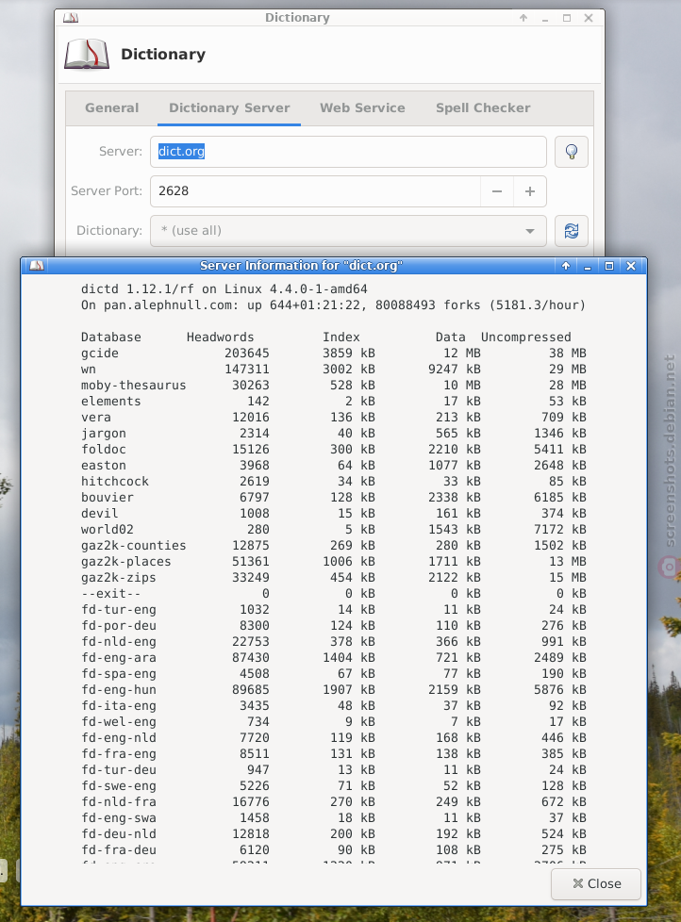Image resolution: width=681 pixels, height=922 pixels.
Task: Click the 'fd-nld-fra' database entry
Action: click(x=118, y=802)
